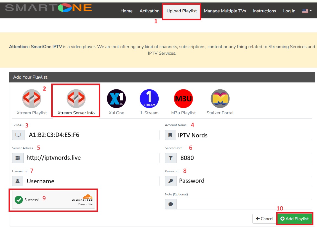The height and width of the screenshot is (227, 317).
Task: Open the US flag language dropdown
Action: 307,11
